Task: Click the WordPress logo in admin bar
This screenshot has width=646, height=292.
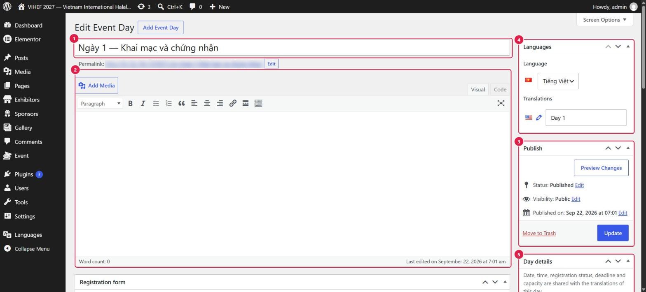Action: [x=7, y=7]
